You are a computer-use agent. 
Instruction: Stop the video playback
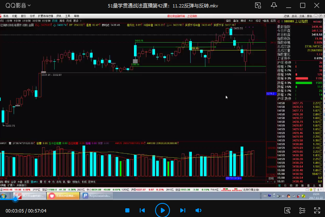[x=127, y=210]
